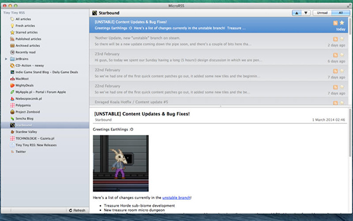The height and width of the screenshot is (221, 353).
Task: Go to previous article with up arrow
Action: (x=297, y=13)
